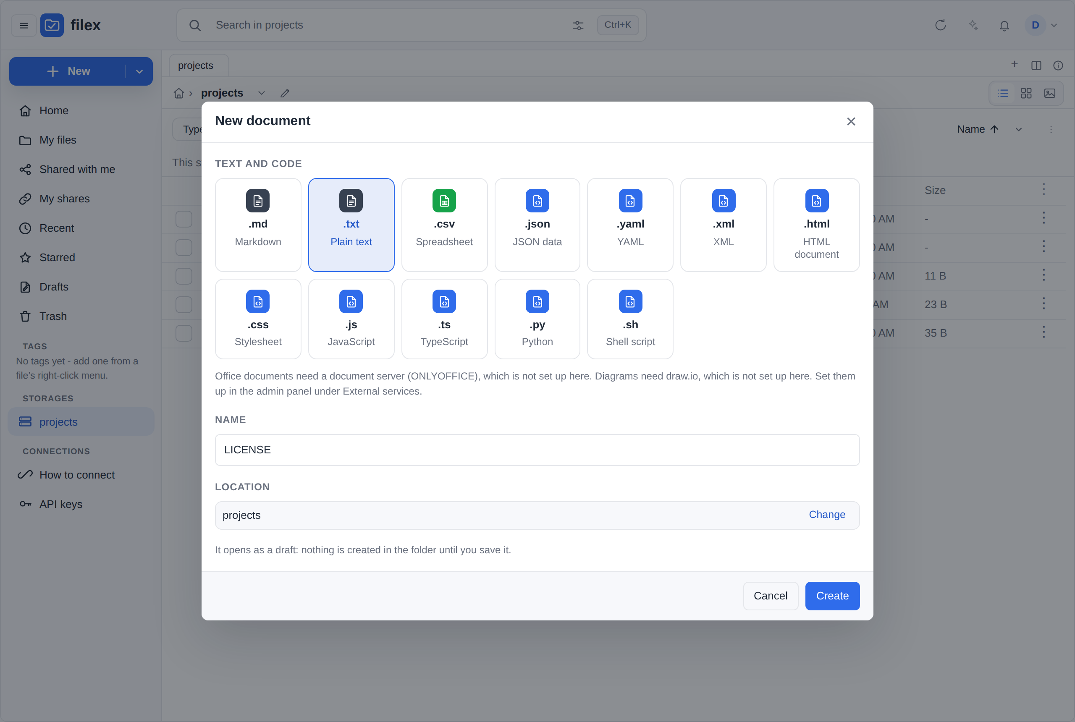This screenshot has height=722, width=1075.
Task: Open the sort options chevron near Name
Action: click(x=1018, y=129)
